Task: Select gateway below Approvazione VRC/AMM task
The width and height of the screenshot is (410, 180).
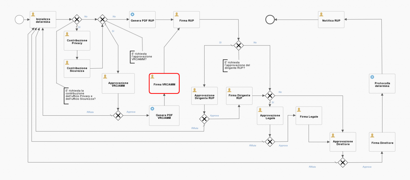Action: coord(118,115)
